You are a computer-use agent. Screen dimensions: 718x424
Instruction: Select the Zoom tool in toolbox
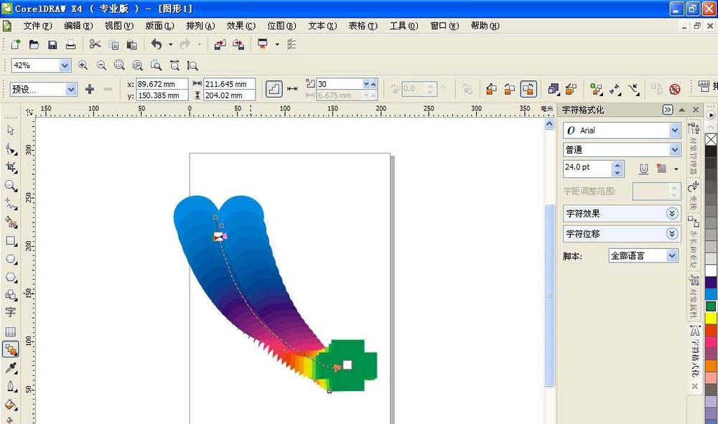click(x=11, y=186)
